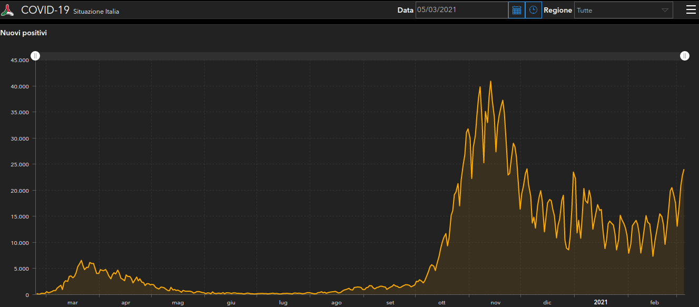
Task: Click the feb label on the x-axis
Action: 654,302
